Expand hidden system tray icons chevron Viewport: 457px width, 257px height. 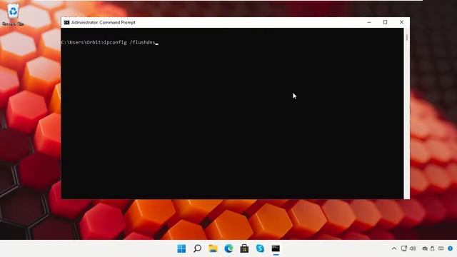tap(394, 248)
